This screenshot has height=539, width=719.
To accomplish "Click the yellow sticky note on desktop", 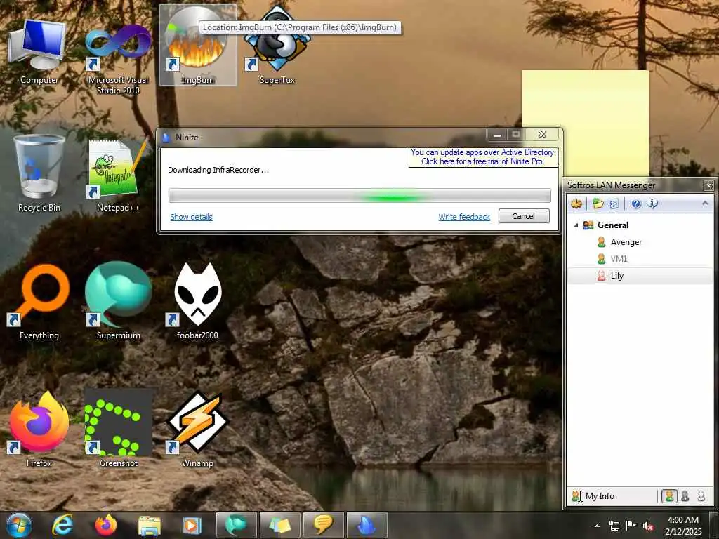I will coord(586,123).
